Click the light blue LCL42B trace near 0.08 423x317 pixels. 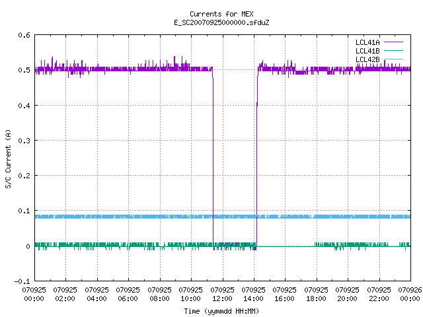pyautogui.click(x=223, y=217)
